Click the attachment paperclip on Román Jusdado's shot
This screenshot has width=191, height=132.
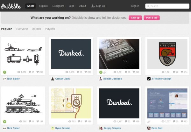[x=105, y=72]
